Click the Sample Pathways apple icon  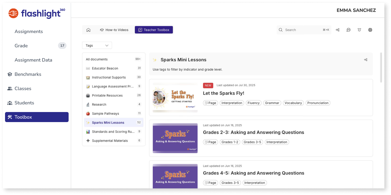[x=88, y=113]
